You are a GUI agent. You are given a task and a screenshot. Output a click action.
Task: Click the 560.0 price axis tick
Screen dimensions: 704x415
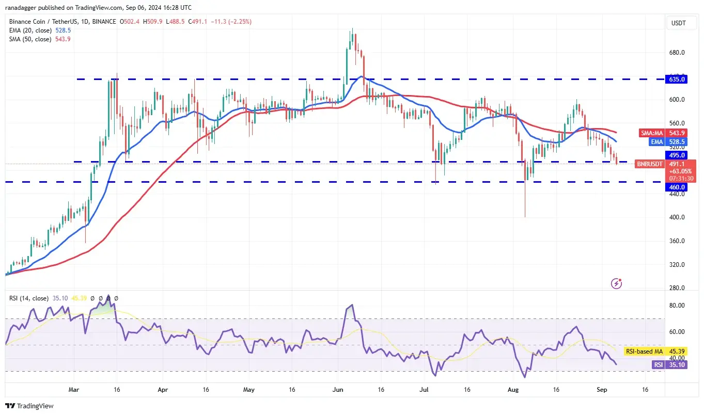[677, 123]
